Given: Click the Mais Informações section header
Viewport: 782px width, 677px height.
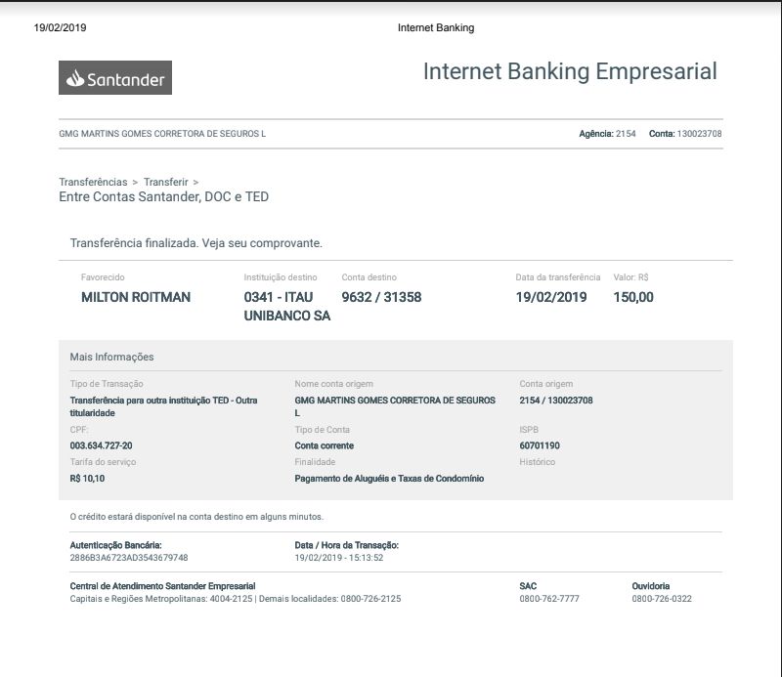Looking at the screenshot, I should point(111,357).
